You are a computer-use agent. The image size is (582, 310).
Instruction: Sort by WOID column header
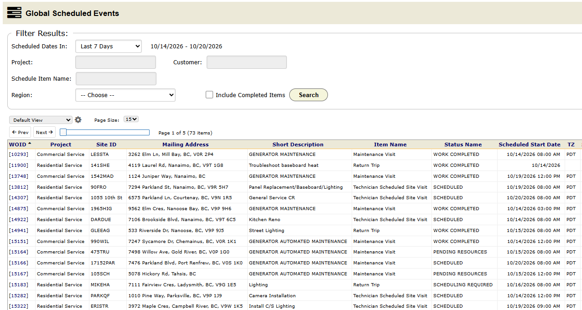click(x=18, y=145)
